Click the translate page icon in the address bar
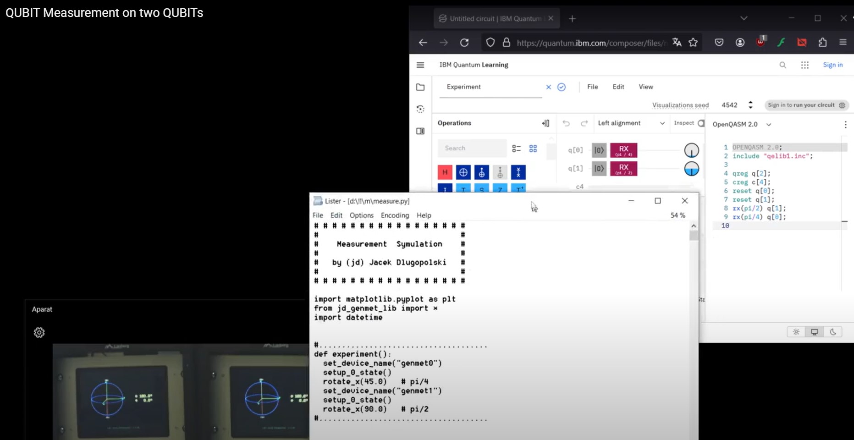Image resolution: width=854 pixels, height=440 pixels. tap(677, 43)
